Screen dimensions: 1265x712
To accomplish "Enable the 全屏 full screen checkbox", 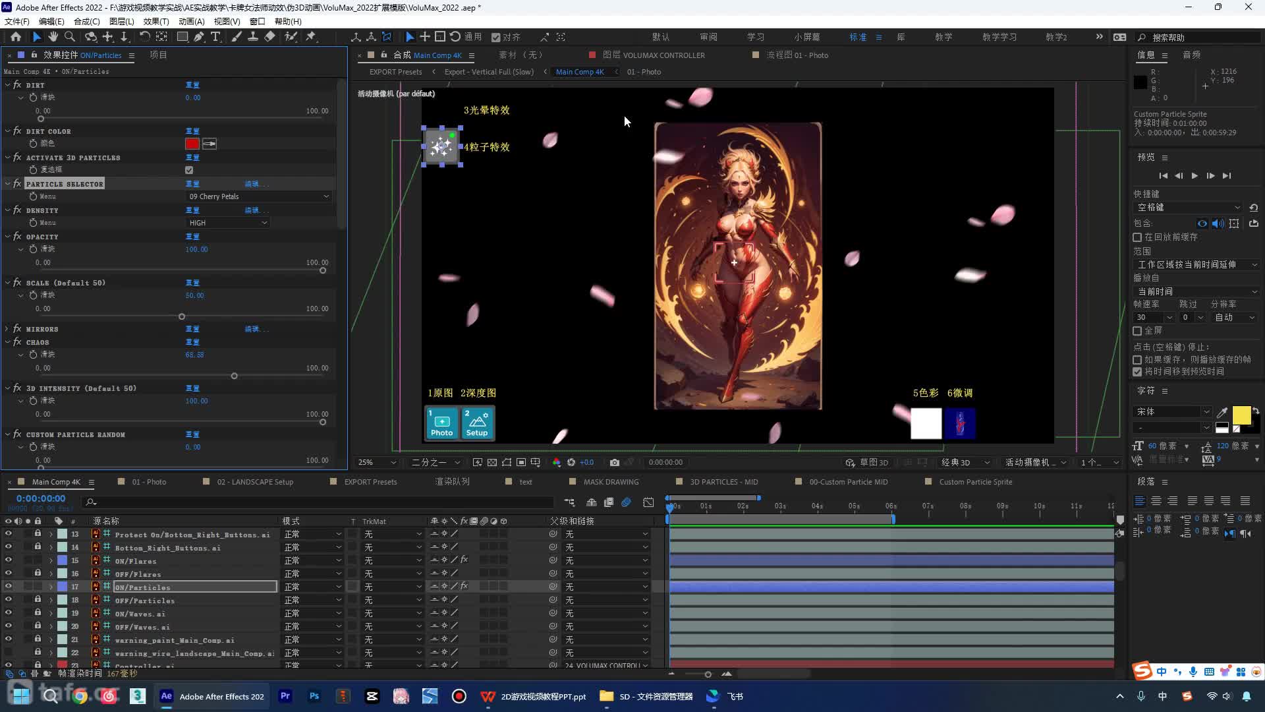I will [1137, 331].
